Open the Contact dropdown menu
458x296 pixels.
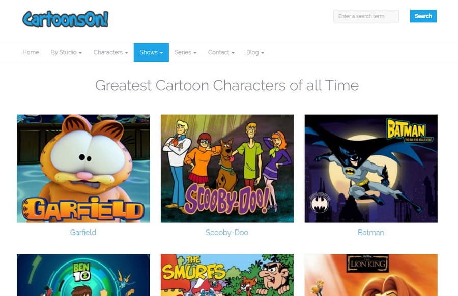pos(221,52)
